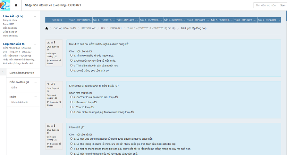
Task: Open 'Diễn đàn Ehou' sidebar link
Action: (10, 28)
